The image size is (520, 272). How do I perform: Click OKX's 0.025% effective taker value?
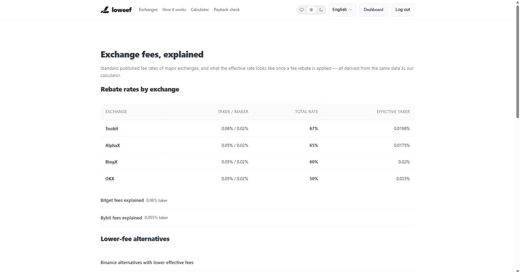(x=403, y=179)
